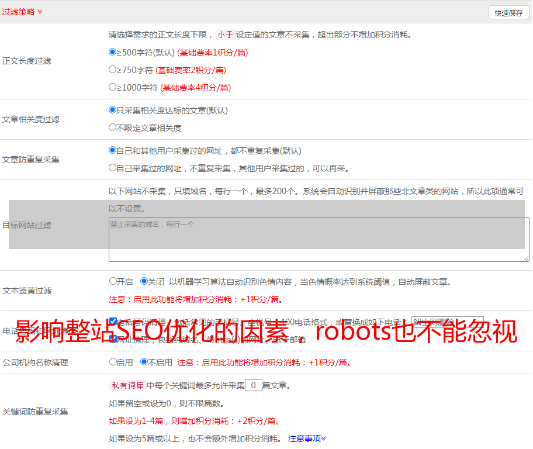Click the articles-per-keyword number field
533x449 pixels.
tap(253, 385)
